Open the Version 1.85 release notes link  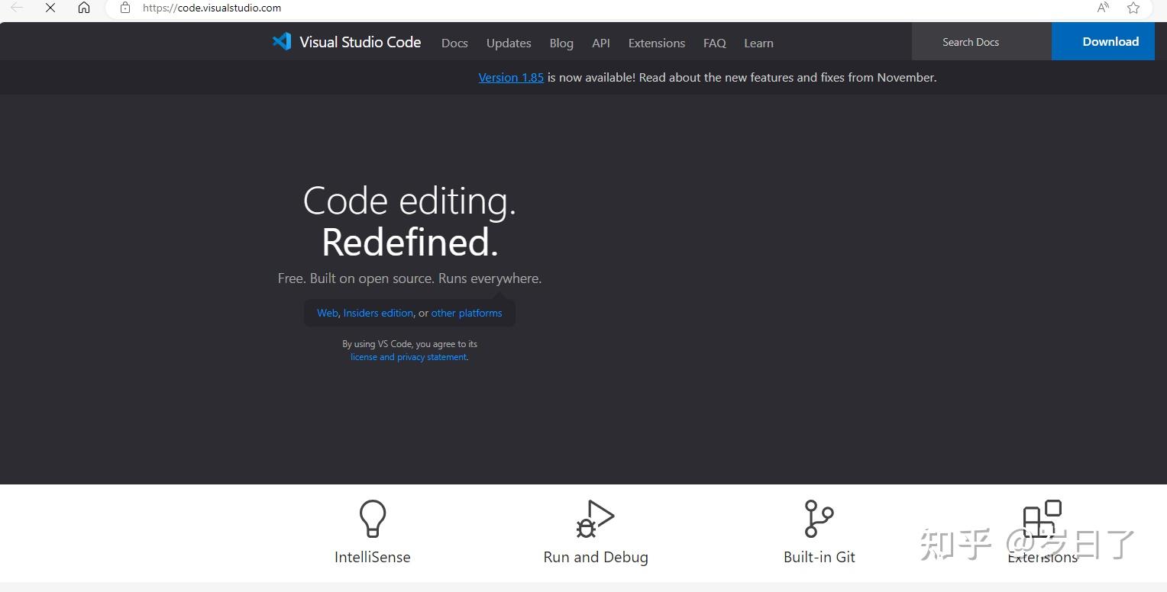(510, 77)
